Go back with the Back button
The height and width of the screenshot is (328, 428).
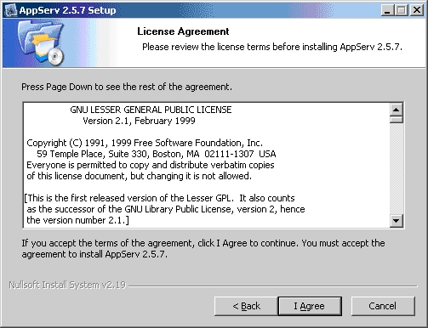tap(246, 306)
